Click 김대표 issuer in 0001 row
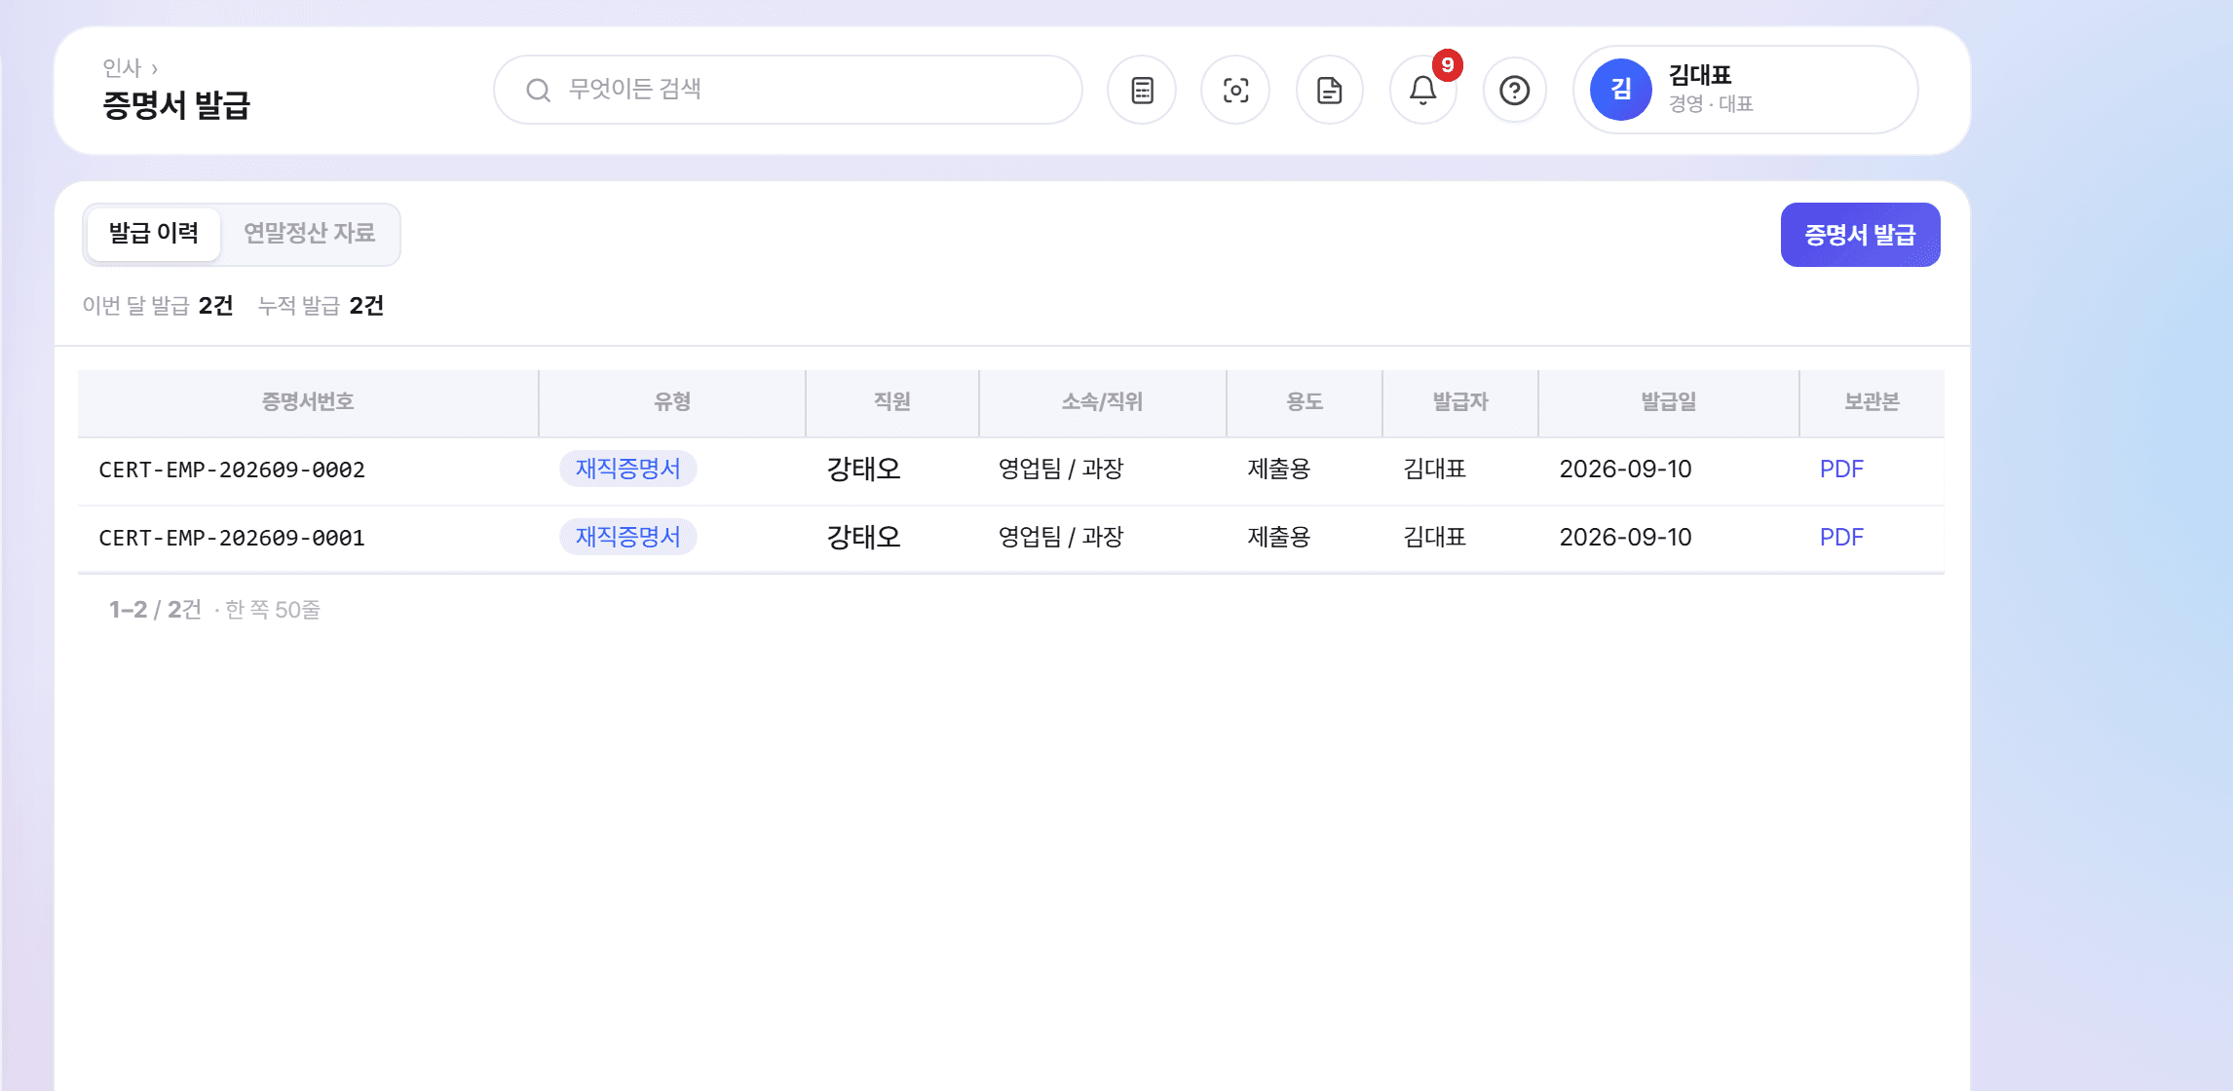 point(1434,538)
